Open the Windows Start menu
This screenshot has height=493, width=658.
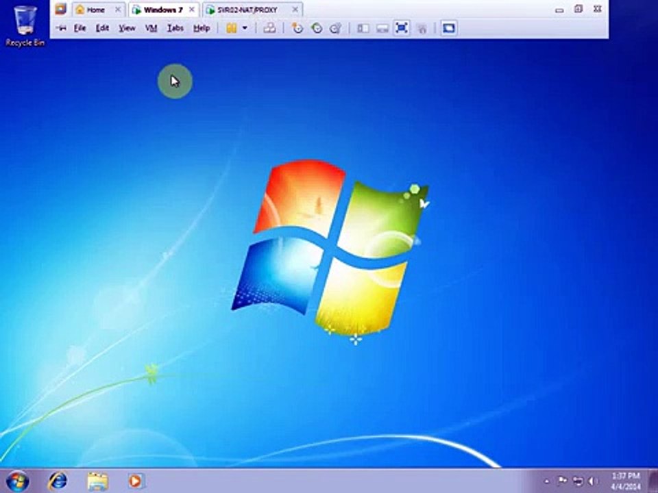coord(18,481)
